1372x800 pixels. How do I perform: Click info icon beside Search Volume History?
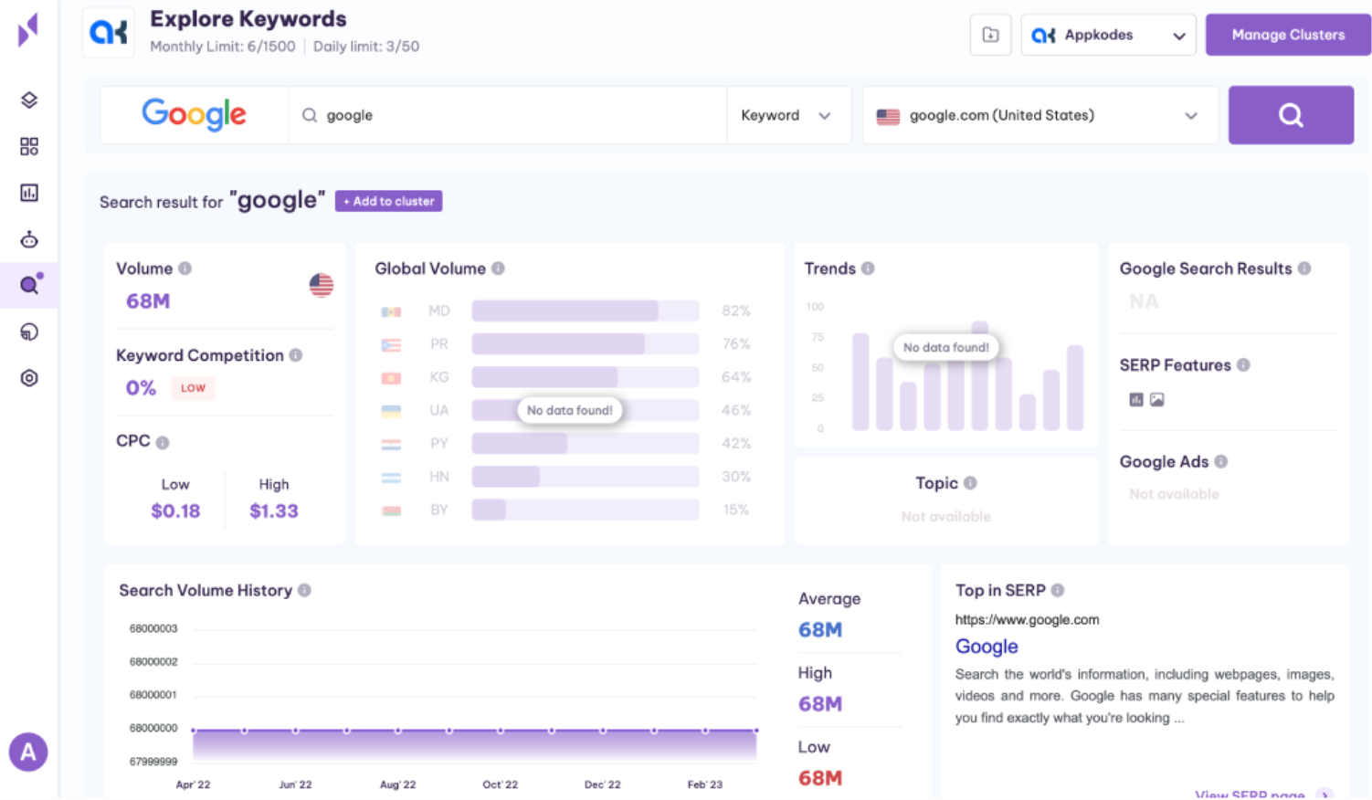click(304, 591)
